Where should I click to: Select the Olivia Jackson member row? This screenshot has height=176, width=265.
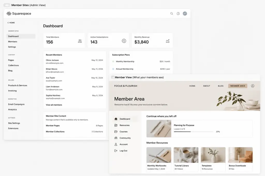click(74, 62)
